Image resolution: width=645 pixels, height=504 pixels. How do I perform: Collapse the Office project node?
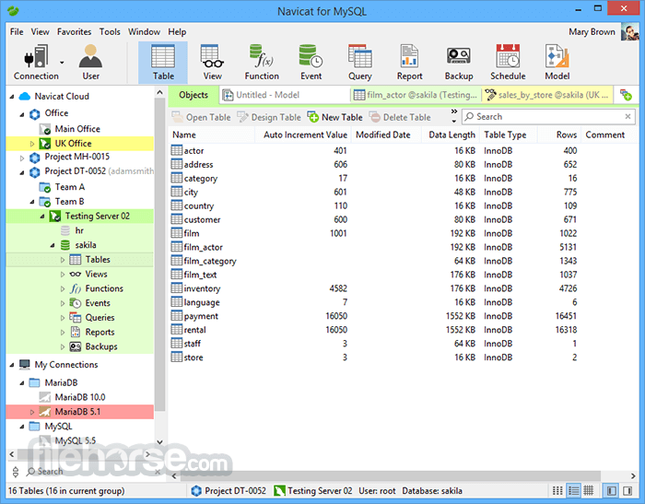click(22, 114)
